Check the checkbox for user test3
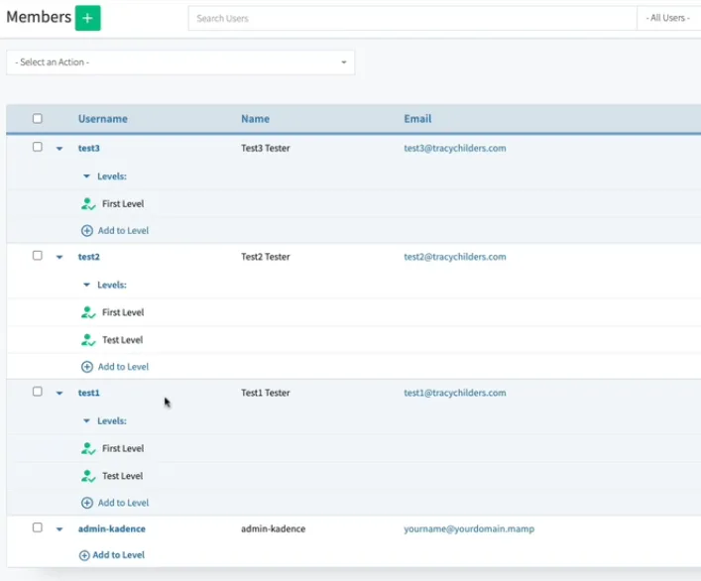The height and width of the screenshot is (581, 701). (38, 147)
